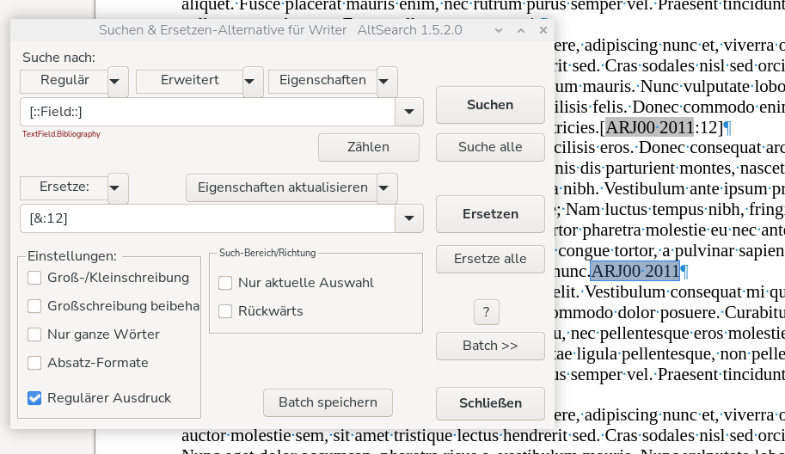The height and width of the screenshot is (454, 785).
Task: Toggle Nur ganze Wörter checkbox
Action: [34, 334]
